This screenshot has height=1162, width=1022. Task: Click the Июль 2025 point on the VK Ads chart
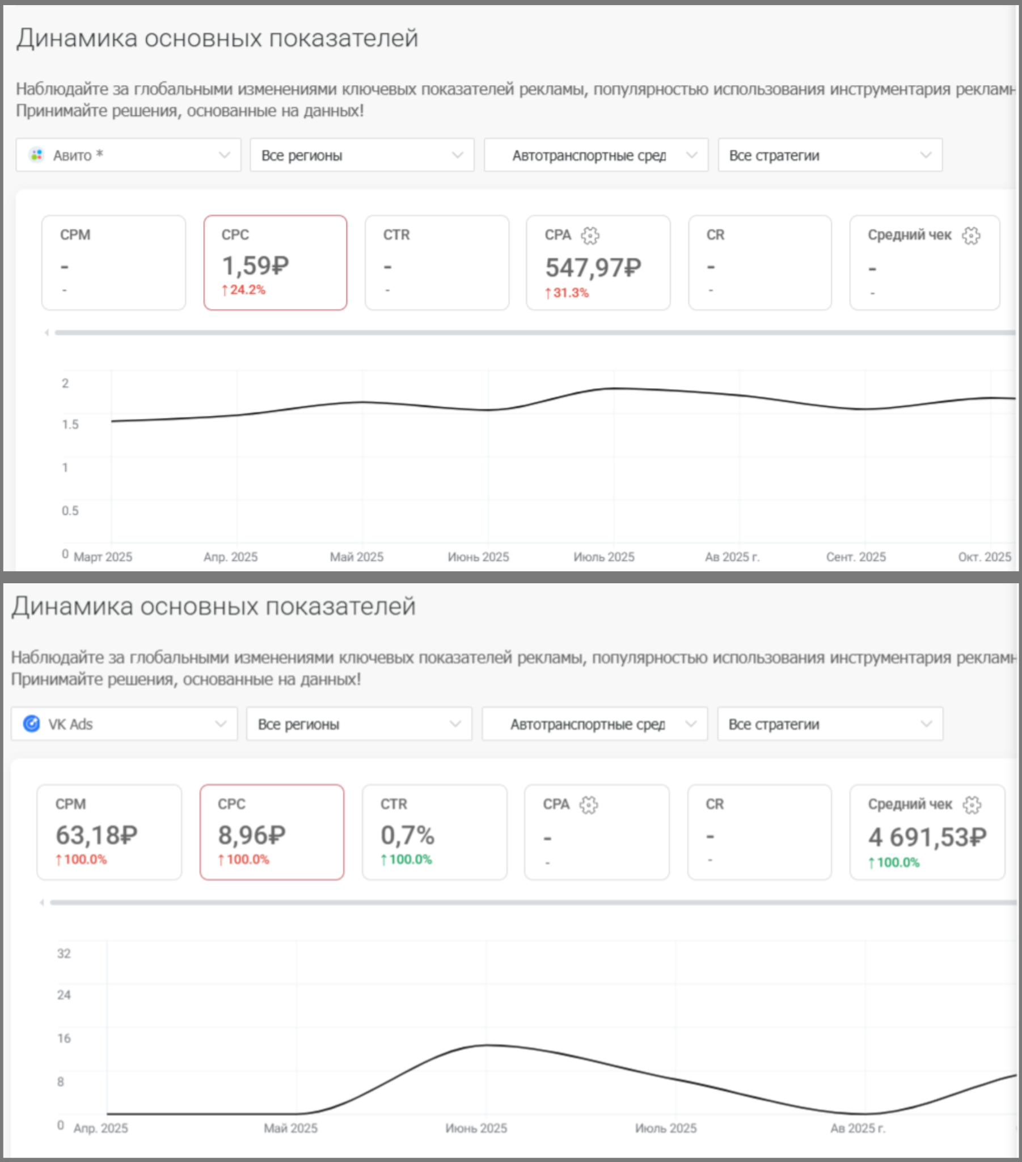[675, 1078]
